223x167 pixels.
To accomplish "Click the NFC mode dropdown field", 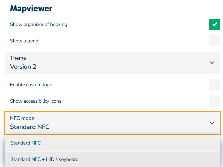I will pos(109,123).
